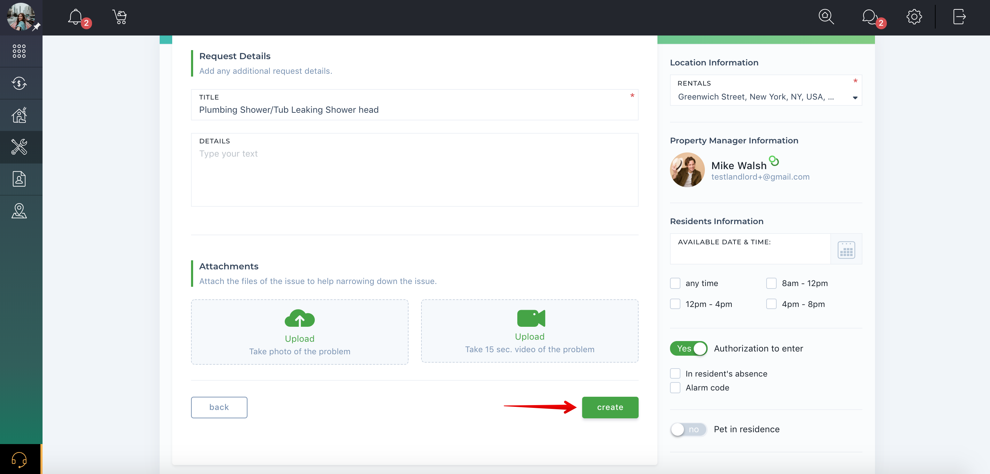Expand the Rentals dropdown arrow

click(x=855, y=97)
